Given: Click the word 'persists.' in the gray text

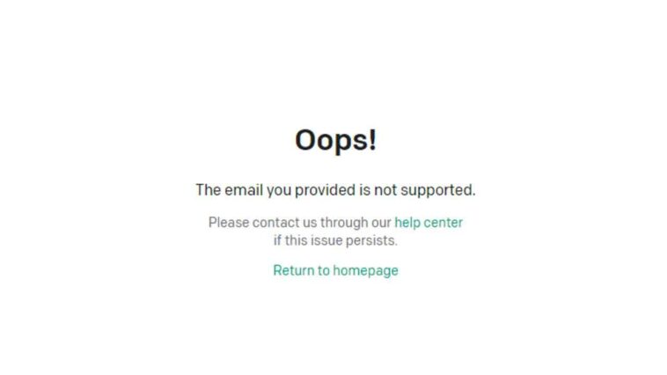Looking at the screenshot, I should coord(371,241).
